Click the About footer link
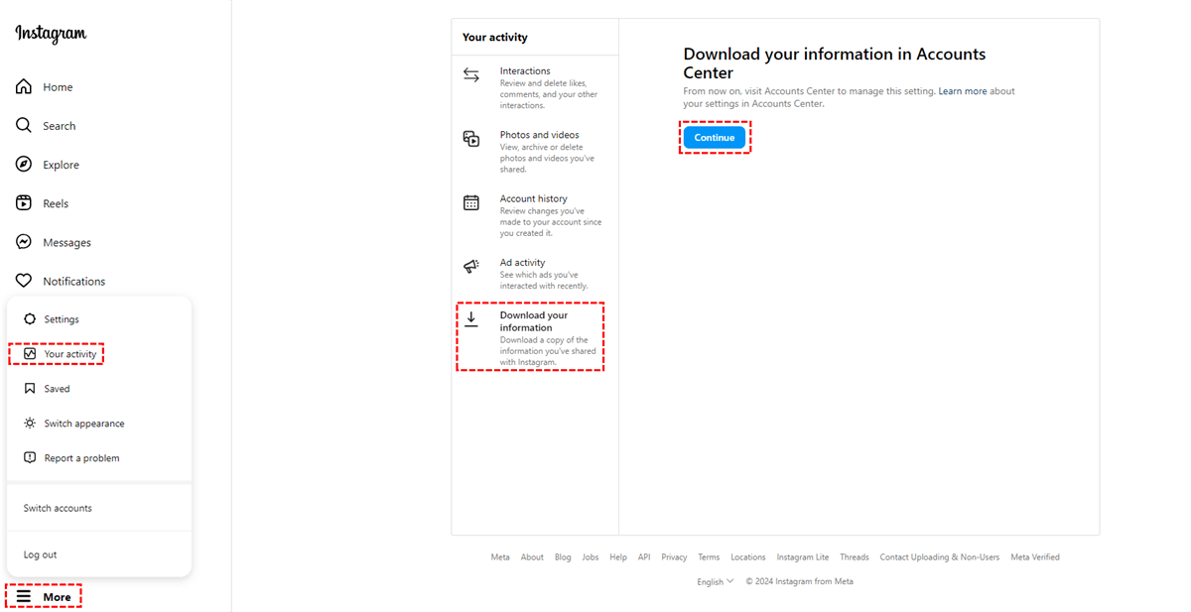Viewport: 1191px width, 612px height. (532, 557)
